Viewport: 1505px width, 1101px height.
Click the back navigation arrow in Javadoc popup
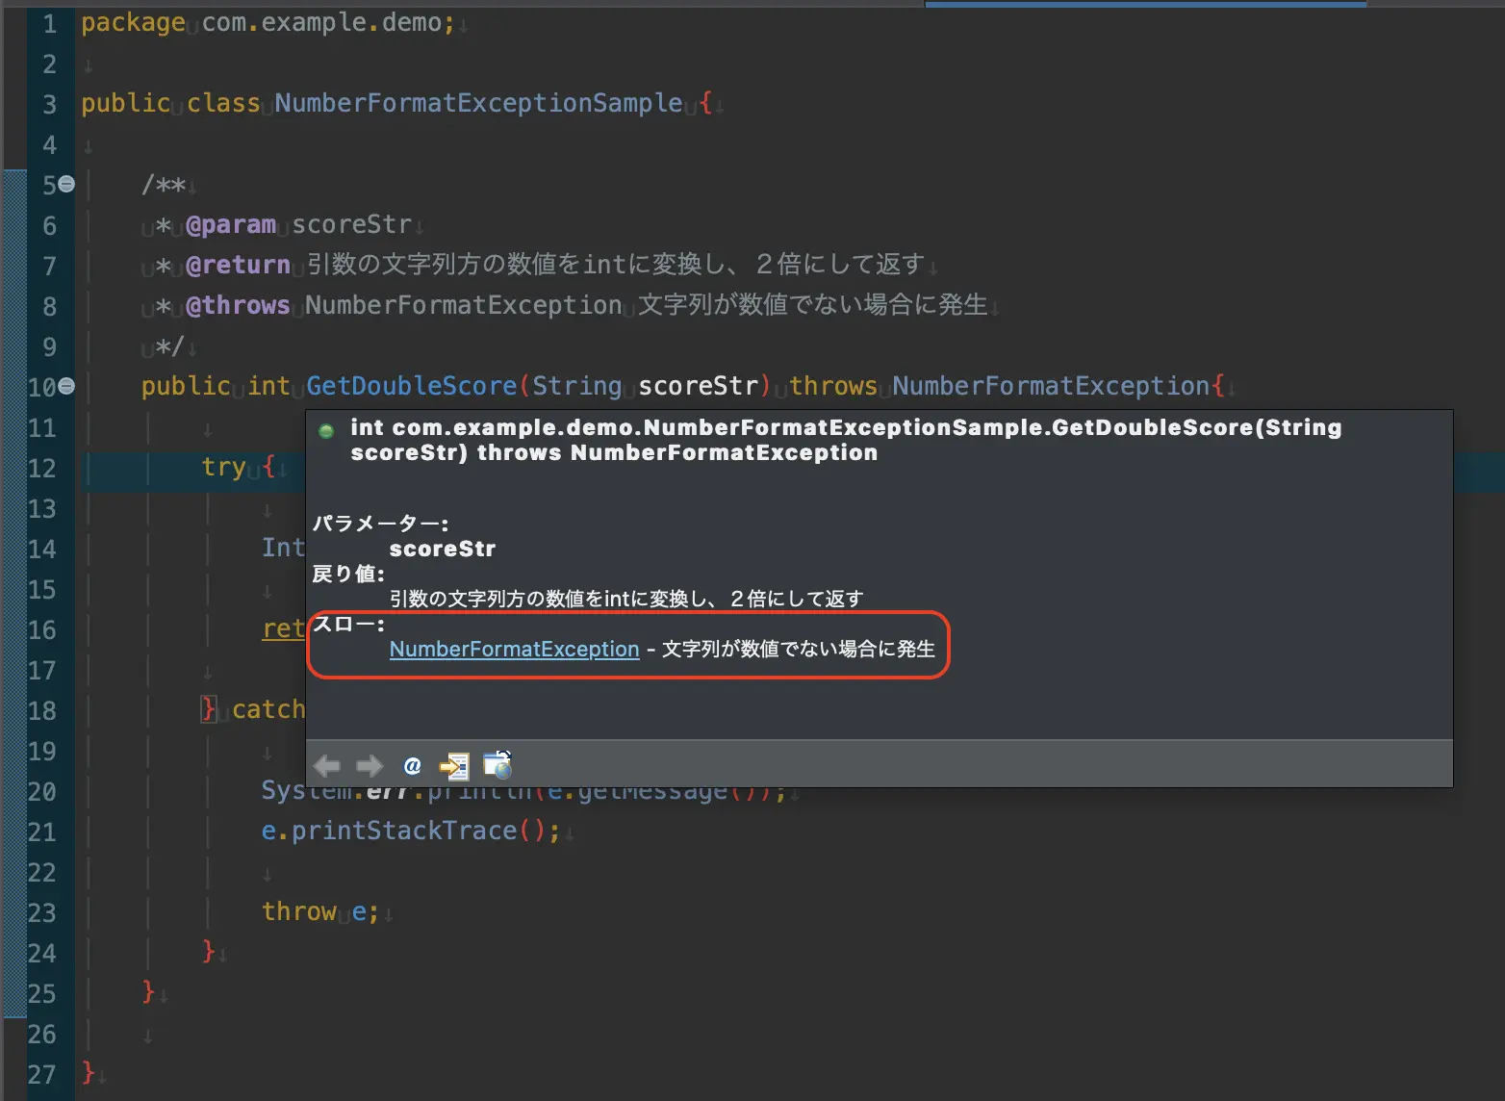[x=327, y=765]
